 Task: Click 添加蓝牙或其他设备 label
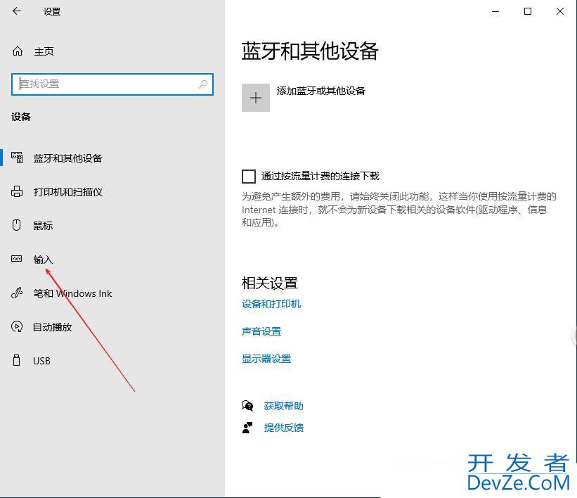pos(321,91)
